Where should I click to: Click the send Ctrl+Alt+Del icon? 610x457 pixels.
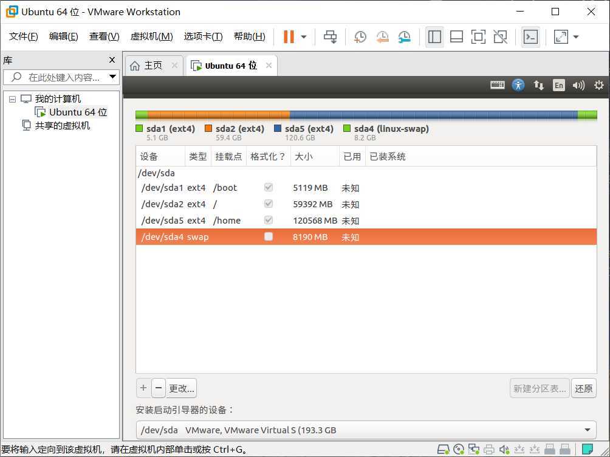click(331, 37)
